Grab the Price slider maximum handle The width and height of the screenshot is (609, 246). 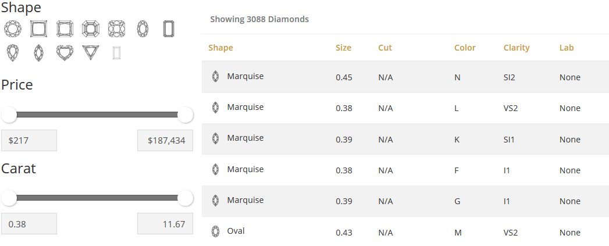pyautogui.click(x=186, y=115)
